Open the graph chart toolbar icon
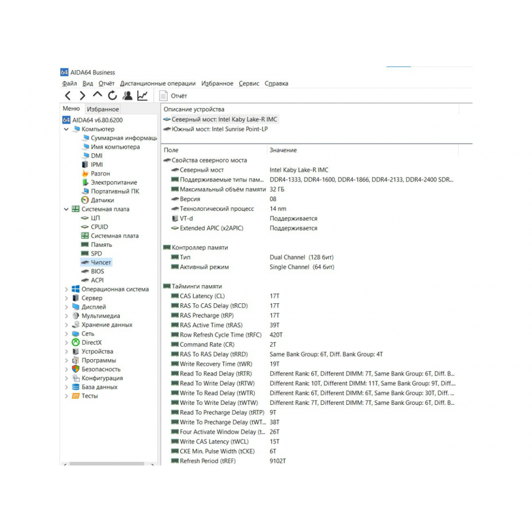The image size is (532, 532). (143, 96)
